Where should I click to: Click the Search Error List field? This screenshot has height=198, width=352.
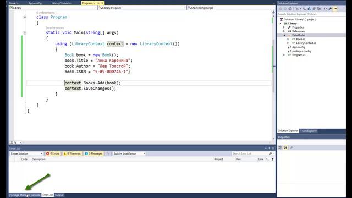[250, 153]
